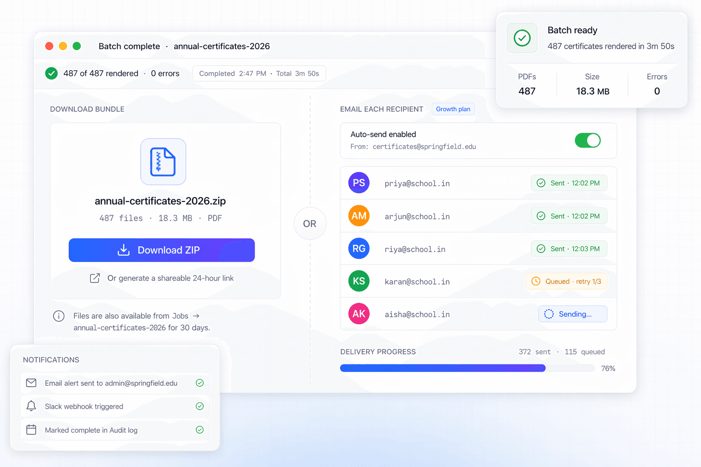Disable the Auto-send toggle
This screenshot has width=701, height=467.
click(x=588, y=140)
